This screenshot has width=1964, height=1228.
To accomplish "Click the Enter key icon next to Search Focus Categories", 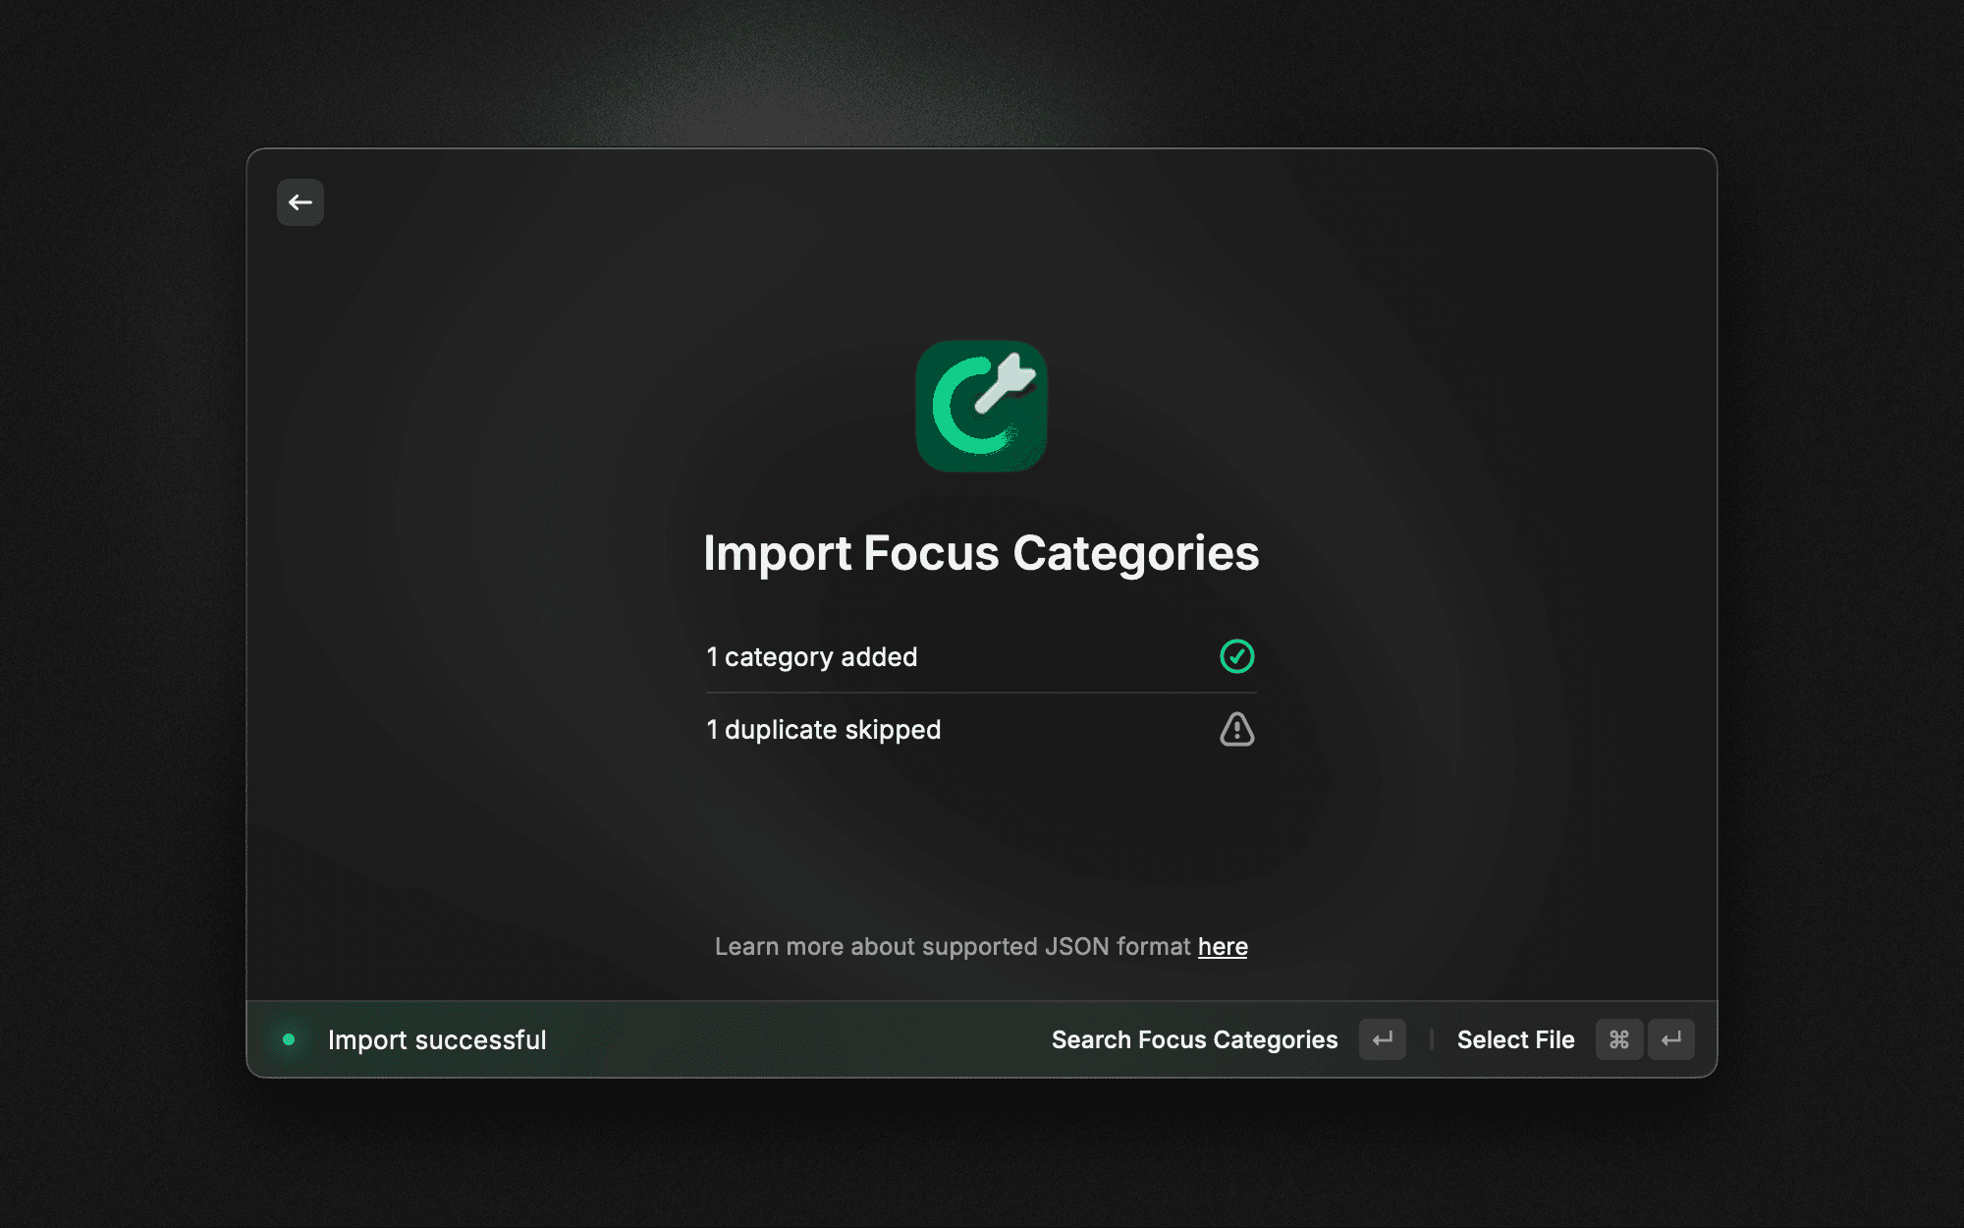I will 1382,1039.
